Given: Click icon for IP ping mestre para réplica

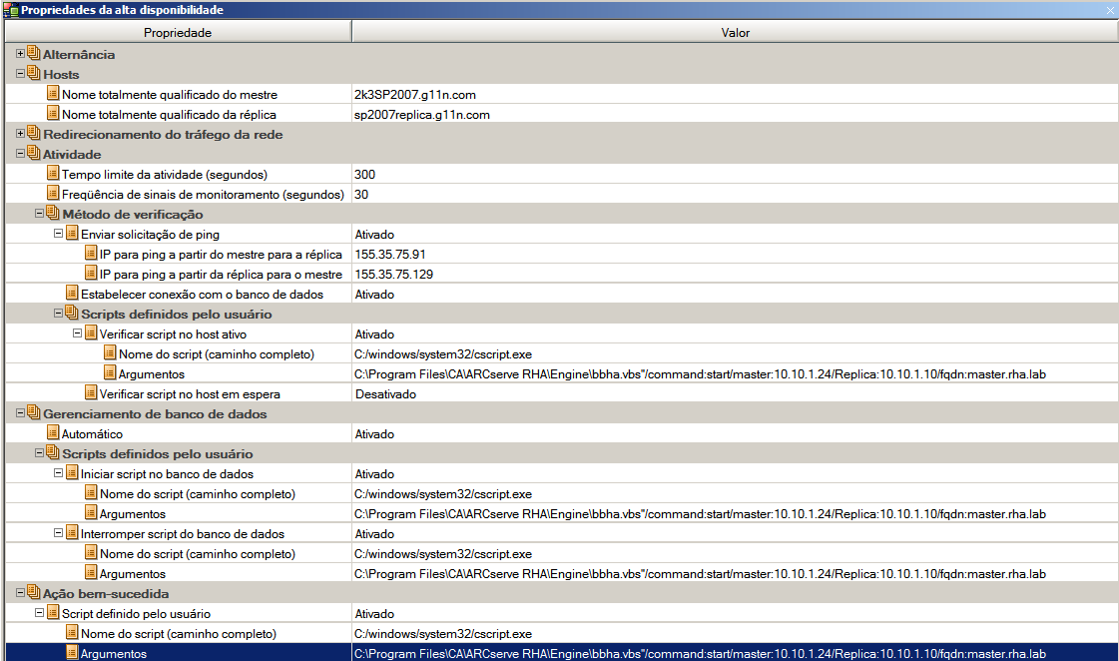Looking at the screenshot, I should coord(91,254).
